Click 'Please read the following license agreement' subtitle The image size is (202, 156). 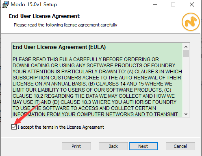(x=65, y=25)
